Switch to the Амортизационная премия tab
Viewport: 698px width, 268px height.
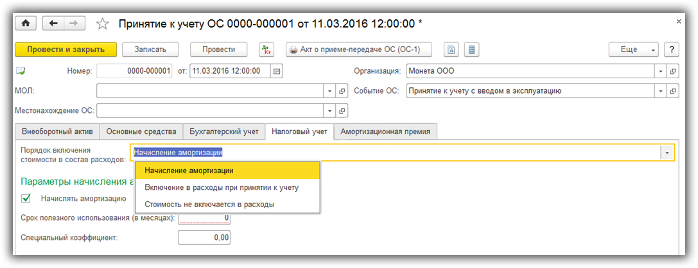pyautogui.click(x=386, y=131)
